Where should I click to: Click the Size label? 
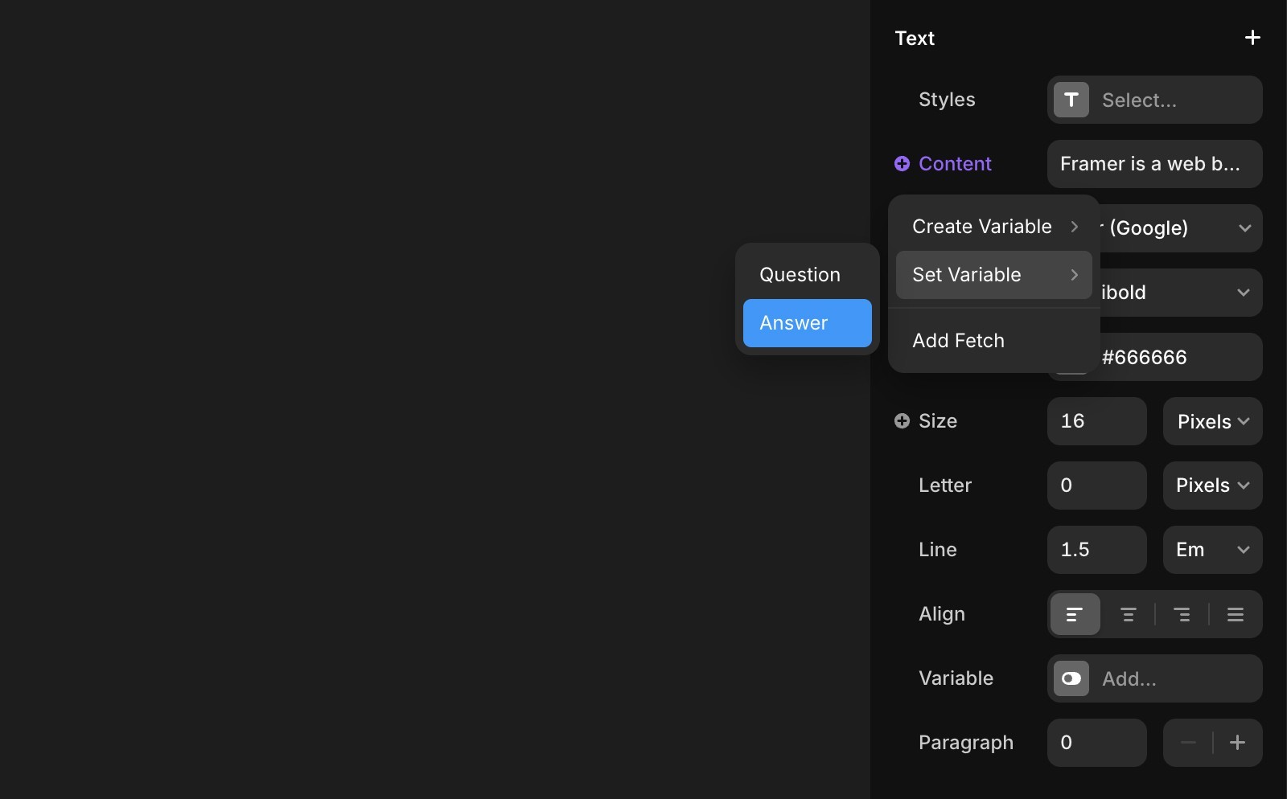coord(938,421)
